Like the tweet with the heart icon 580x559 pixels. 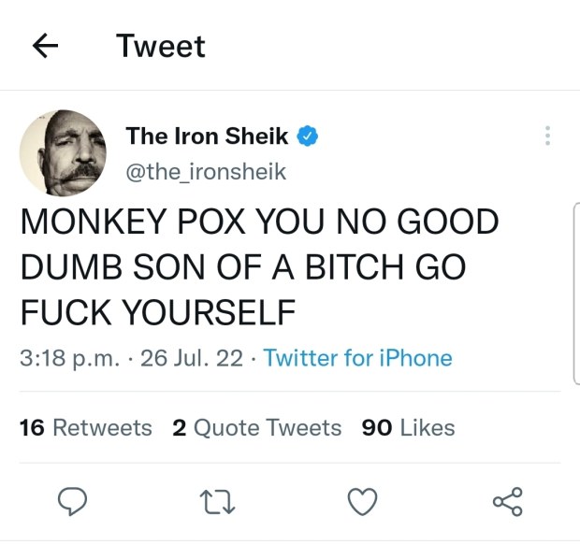click(x=362, y=503)
